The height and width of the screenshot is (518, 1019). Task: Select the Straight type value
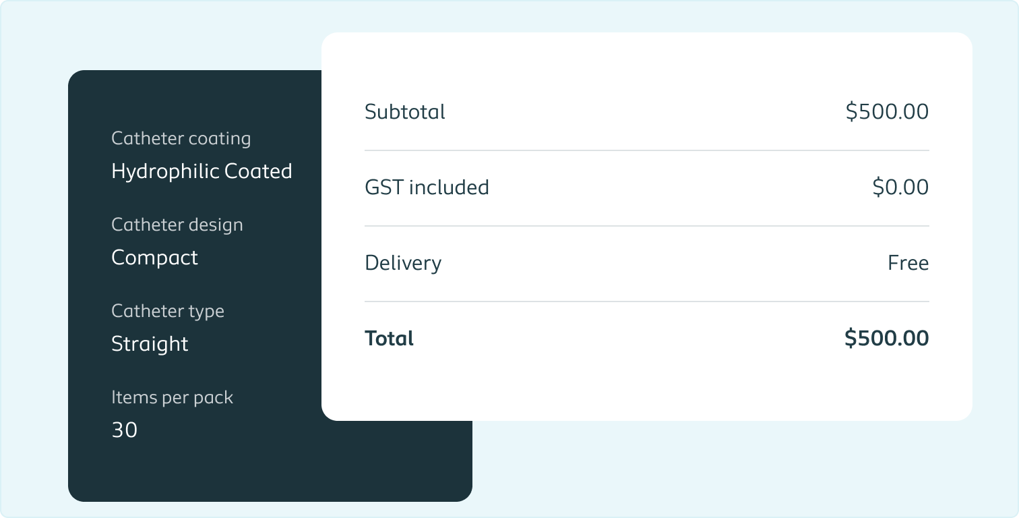[x=150, y=344]
